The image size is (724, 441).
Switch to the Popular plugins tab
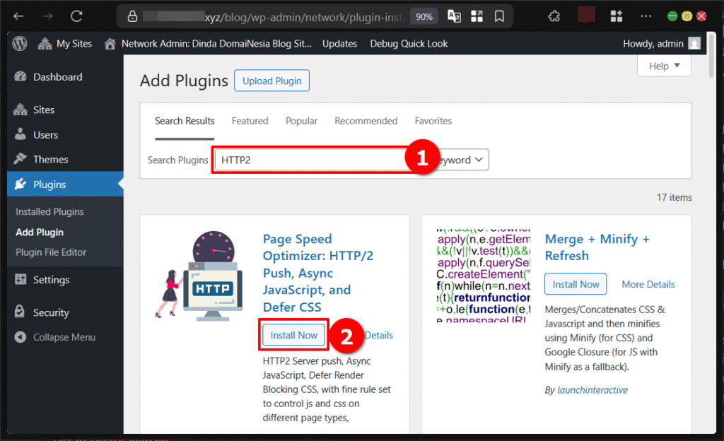(301, 121)
